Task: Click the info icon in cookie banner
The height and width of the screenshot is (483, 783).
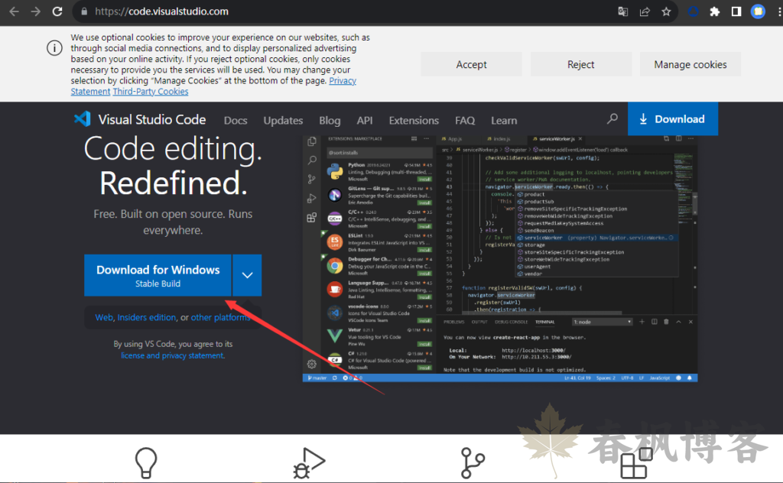Action: [x=54, y=48]
